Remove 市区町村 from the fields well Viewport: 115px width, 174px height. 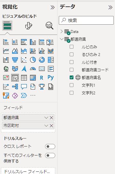[x=51, y=126]
